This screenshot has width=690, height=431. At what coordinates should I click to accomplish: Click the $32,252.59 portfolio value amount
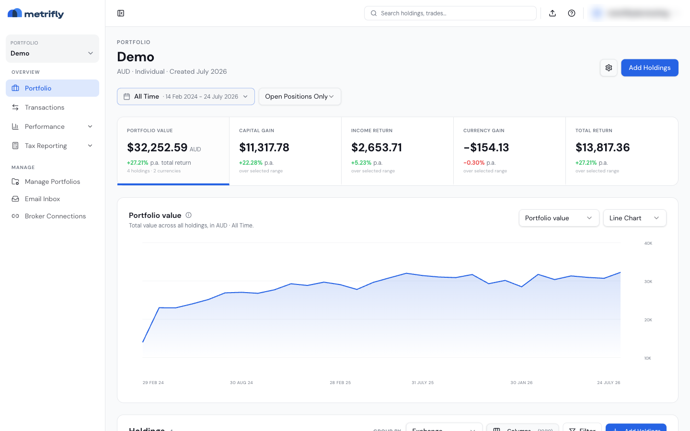[157, 147]
